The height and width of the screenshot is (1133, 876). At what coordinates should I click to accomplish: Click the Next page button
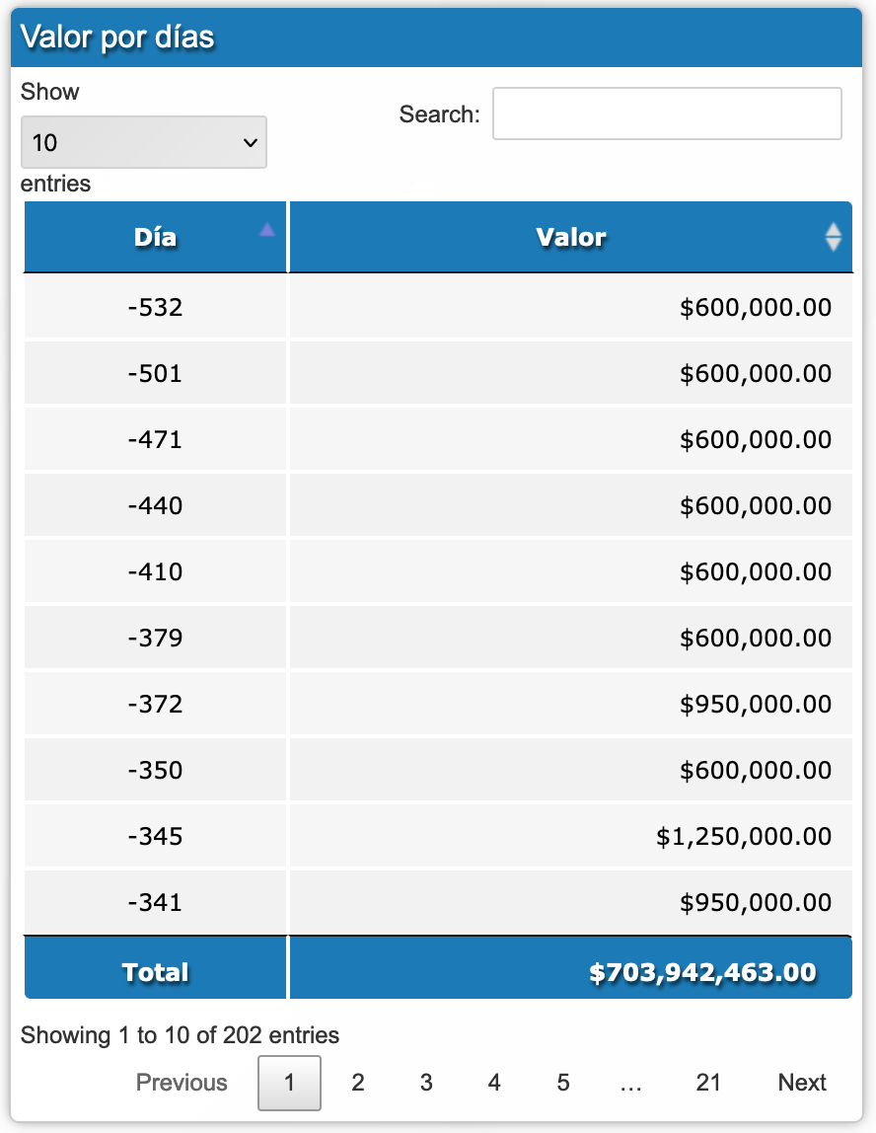[x=802, y=1083]
